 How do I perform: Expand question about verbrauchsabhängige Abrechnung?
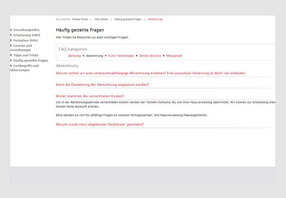151,73
